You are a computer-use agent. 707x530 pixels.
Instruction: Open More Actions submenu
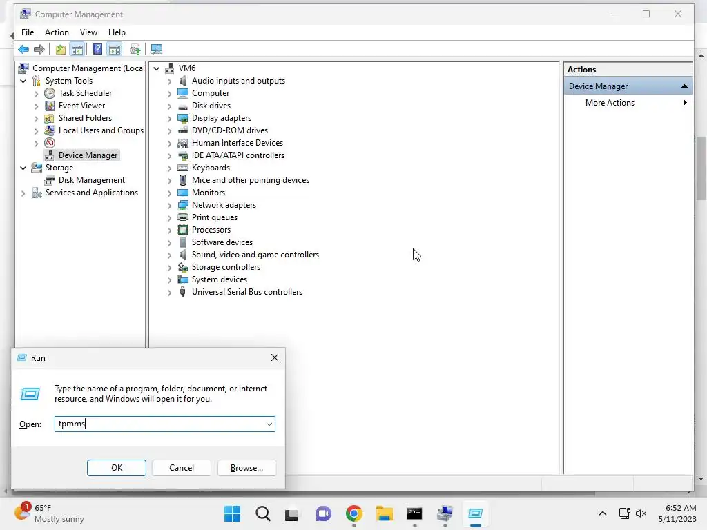pos(628,103)
